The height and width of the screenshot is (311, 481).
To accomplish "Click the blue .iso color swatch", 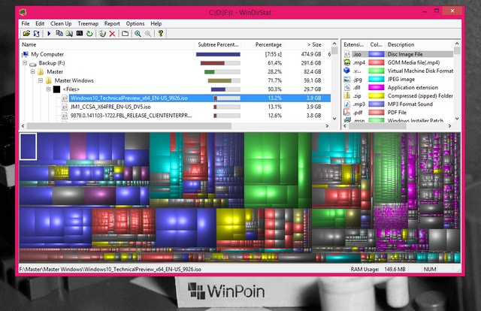I will [x=376, y=54].
